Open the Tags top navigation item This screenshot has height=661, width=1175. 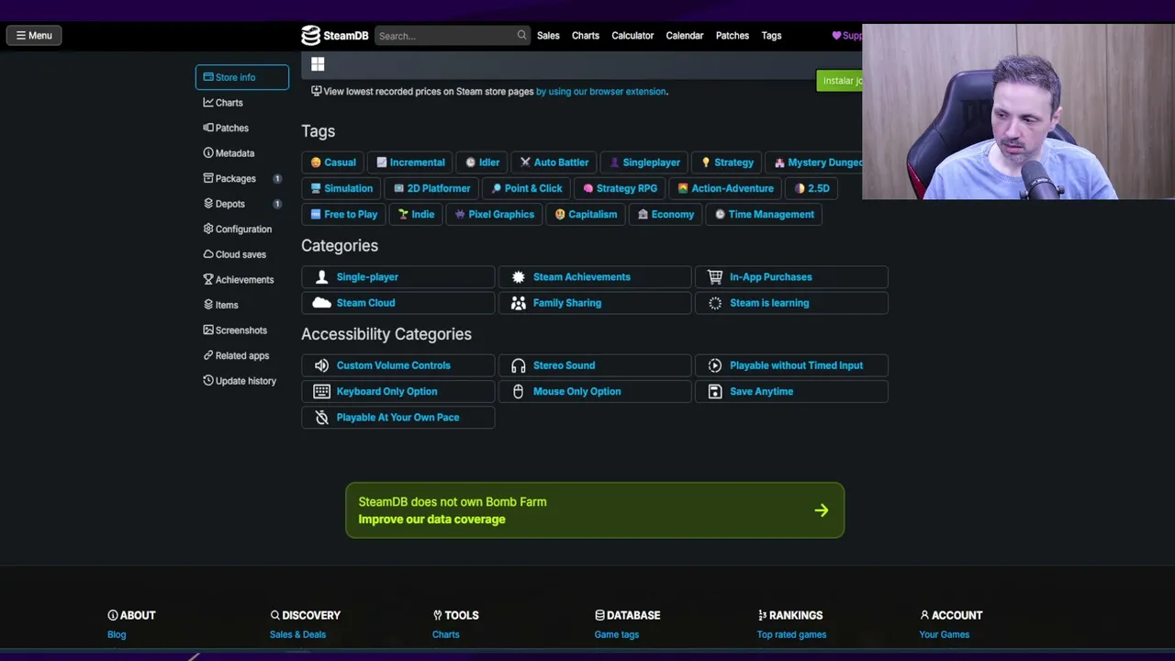tap(771, 36)
